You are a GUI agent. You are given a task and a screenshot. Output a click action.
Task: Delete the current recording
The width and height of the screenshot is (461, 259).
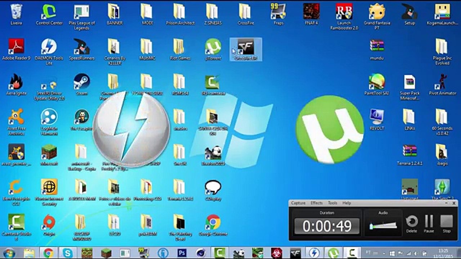click(412, 223)
